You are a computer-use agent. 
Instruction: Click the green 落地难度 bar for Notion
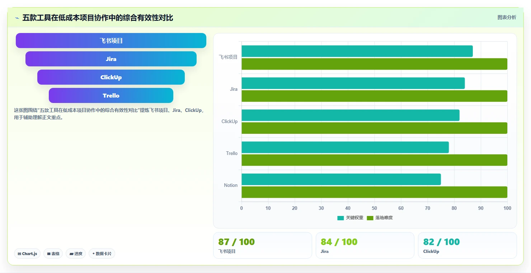pos(374,192)
